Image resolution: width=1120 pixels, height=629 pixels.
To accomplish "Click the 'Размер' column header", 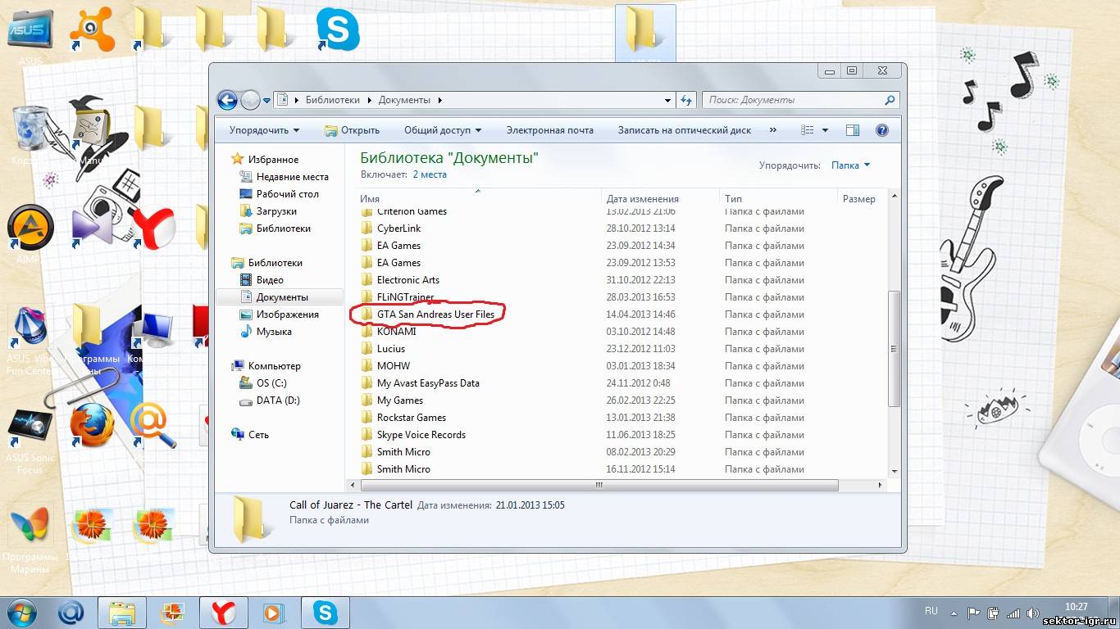I will [862, 199].
